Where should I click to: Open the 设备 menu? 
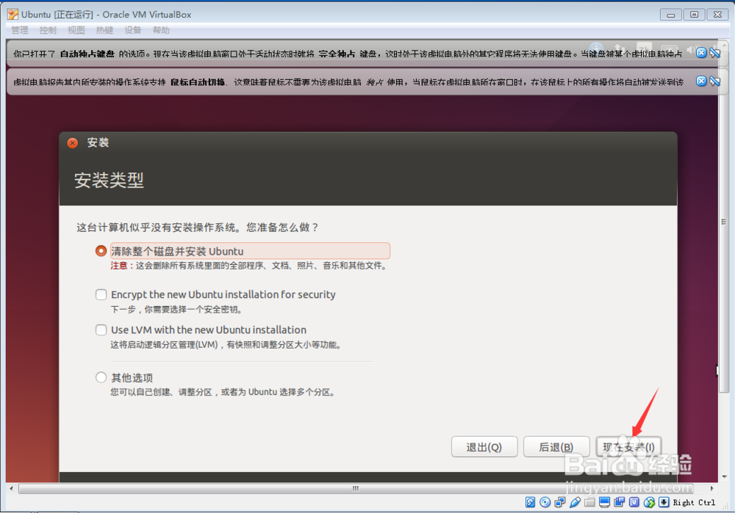(132, 30)
